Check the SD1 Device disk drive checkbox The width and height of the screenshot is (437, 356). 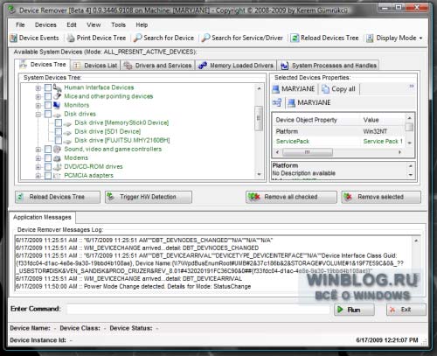tap(59, 131)
